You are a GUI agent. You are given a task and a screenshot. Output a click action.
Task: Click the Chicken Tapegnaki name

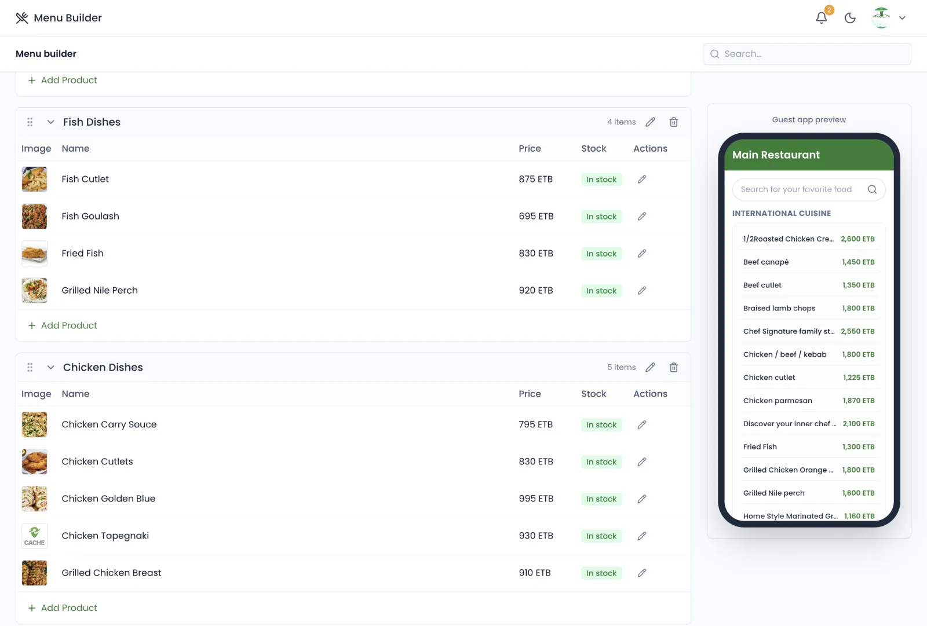(x=105, y=536)
